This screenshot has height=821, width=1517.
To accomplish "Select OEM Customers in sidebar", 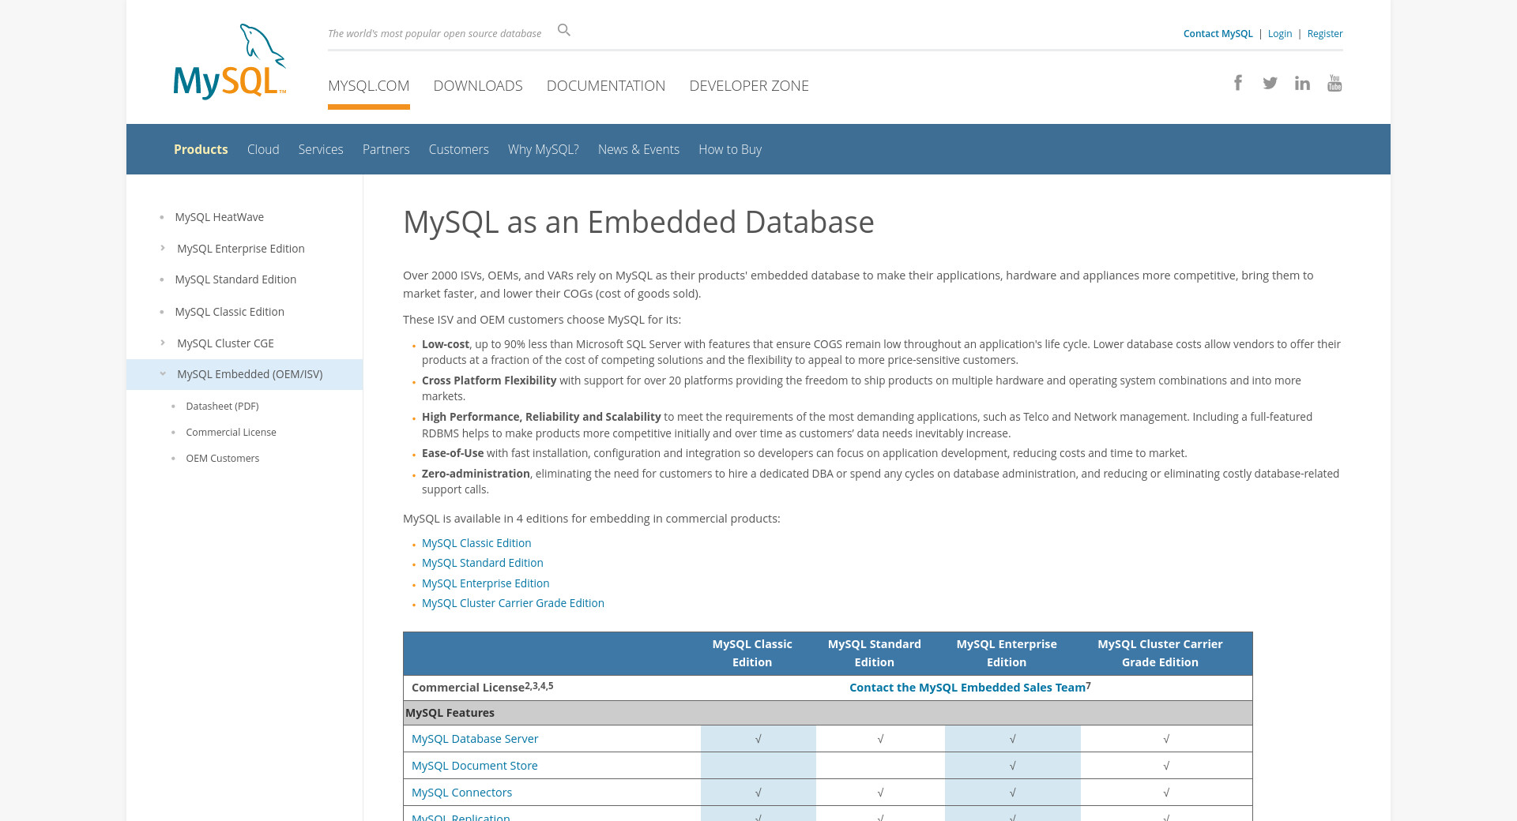I will click(x=222, y=458).
